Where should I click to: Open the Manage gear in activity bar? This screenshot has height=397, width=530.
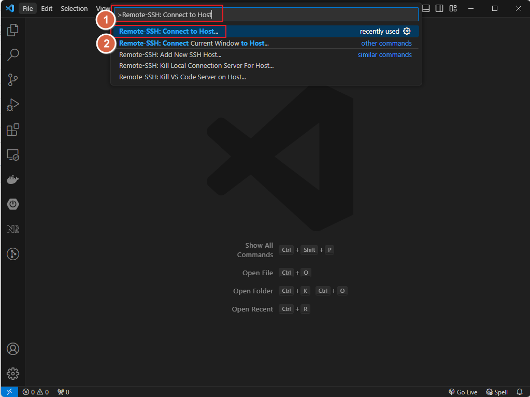click(13, 374)
